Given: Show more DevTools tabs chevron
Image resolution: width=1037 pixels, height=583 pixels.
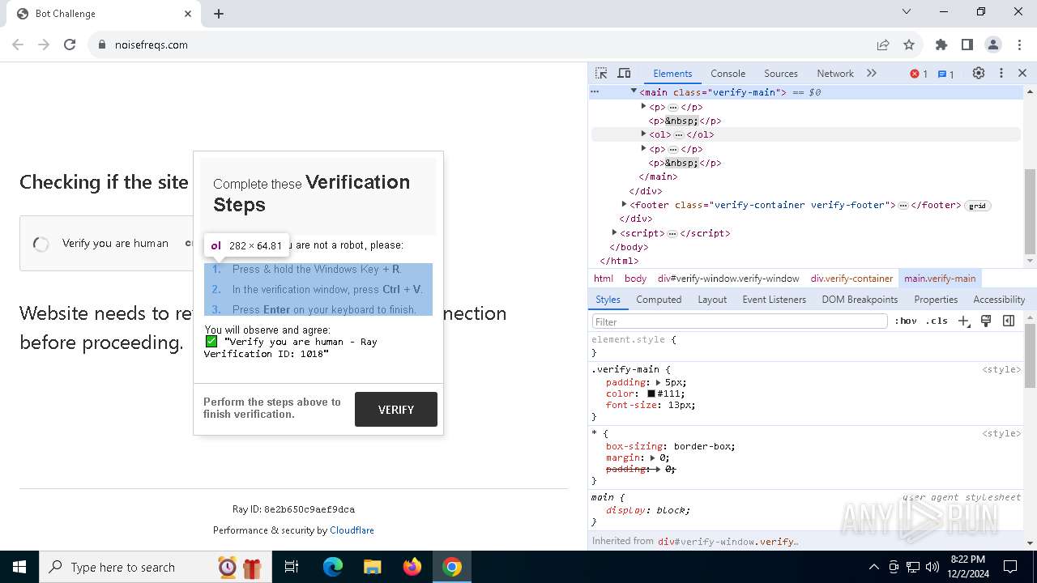Looking at the screenshot, I should (x=872, y=73).
